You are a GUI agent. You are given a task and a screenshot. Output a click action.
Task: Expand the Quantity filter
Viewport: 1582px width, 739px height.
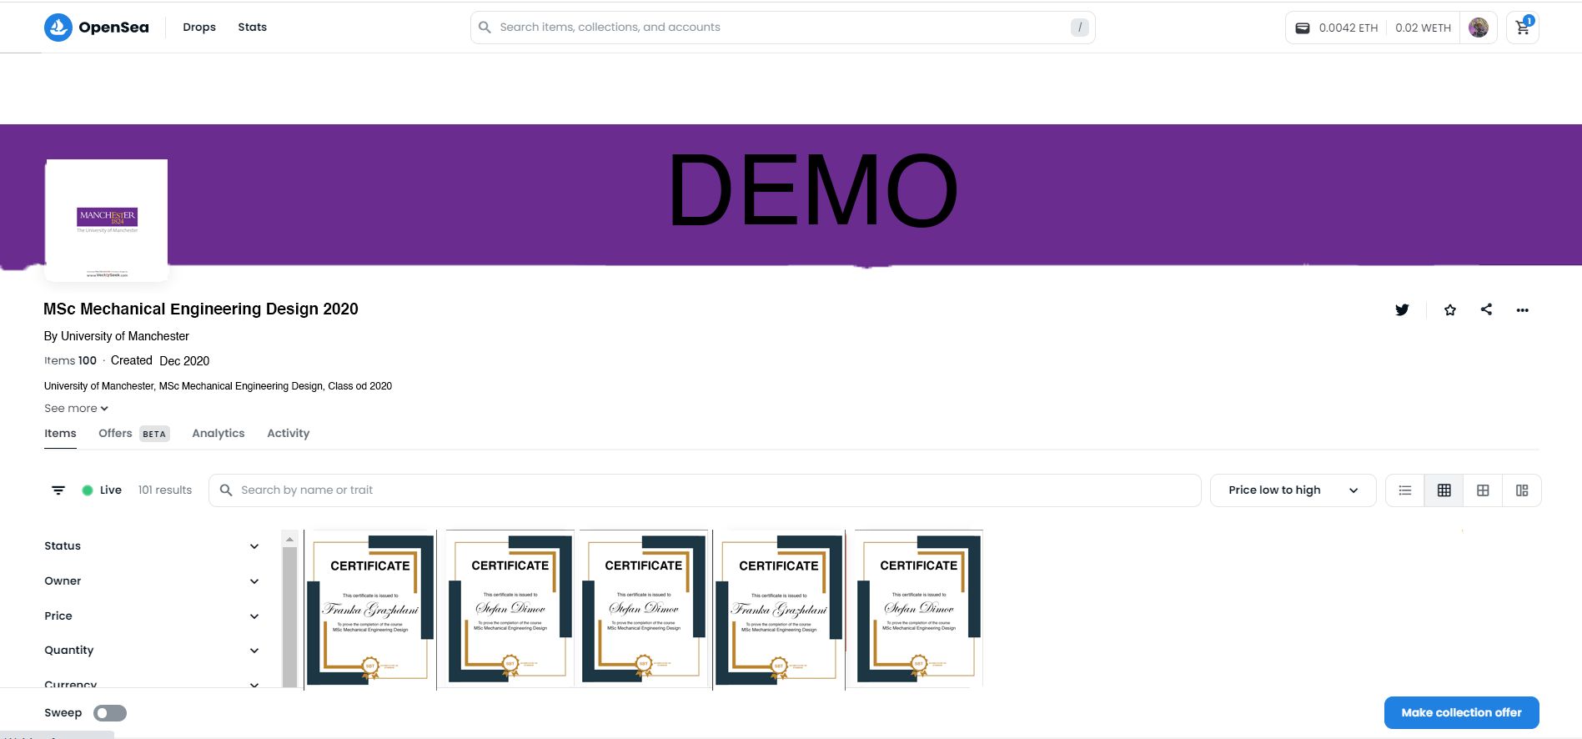pyautogui.click(x=152, y=651)
